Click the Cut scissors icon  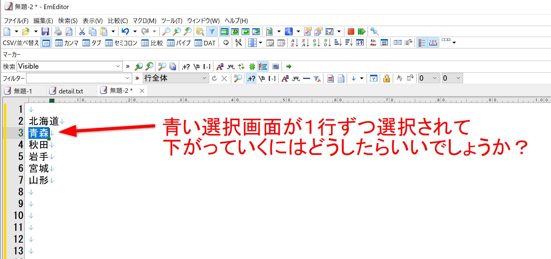[82, 31]
